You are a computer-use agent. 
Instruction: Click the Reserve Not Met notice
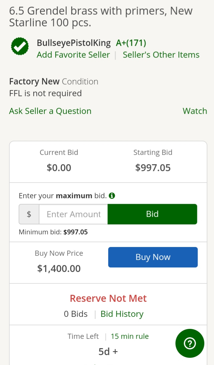(108, 298)
